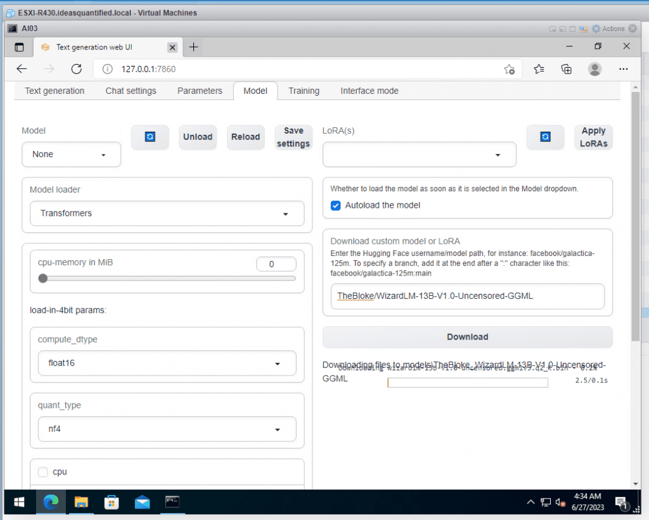Expand the Model loader dropdown

click(167, 213)
